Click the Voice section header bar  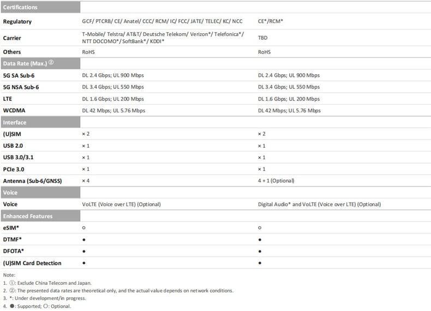(40, 193)
